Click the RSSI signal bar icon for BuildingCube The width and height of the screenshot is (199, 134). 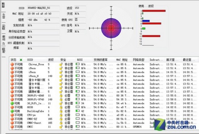coord(77,111)
